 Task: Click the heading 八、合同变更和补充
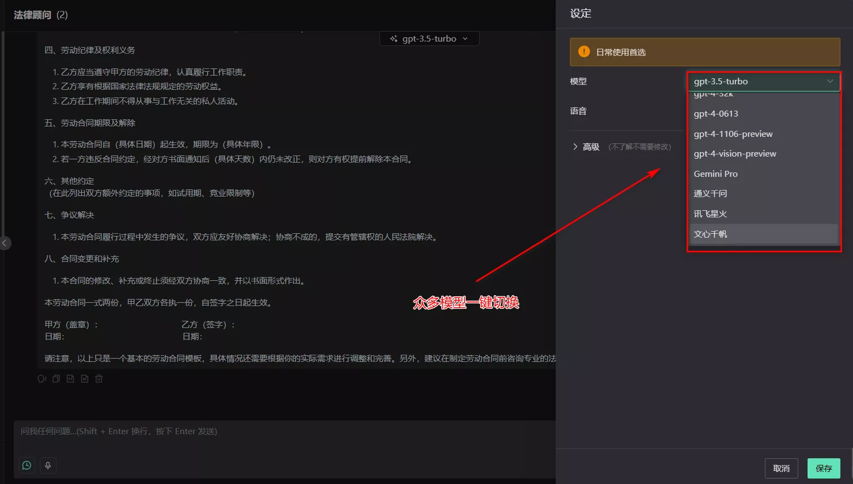click(82, 259)
